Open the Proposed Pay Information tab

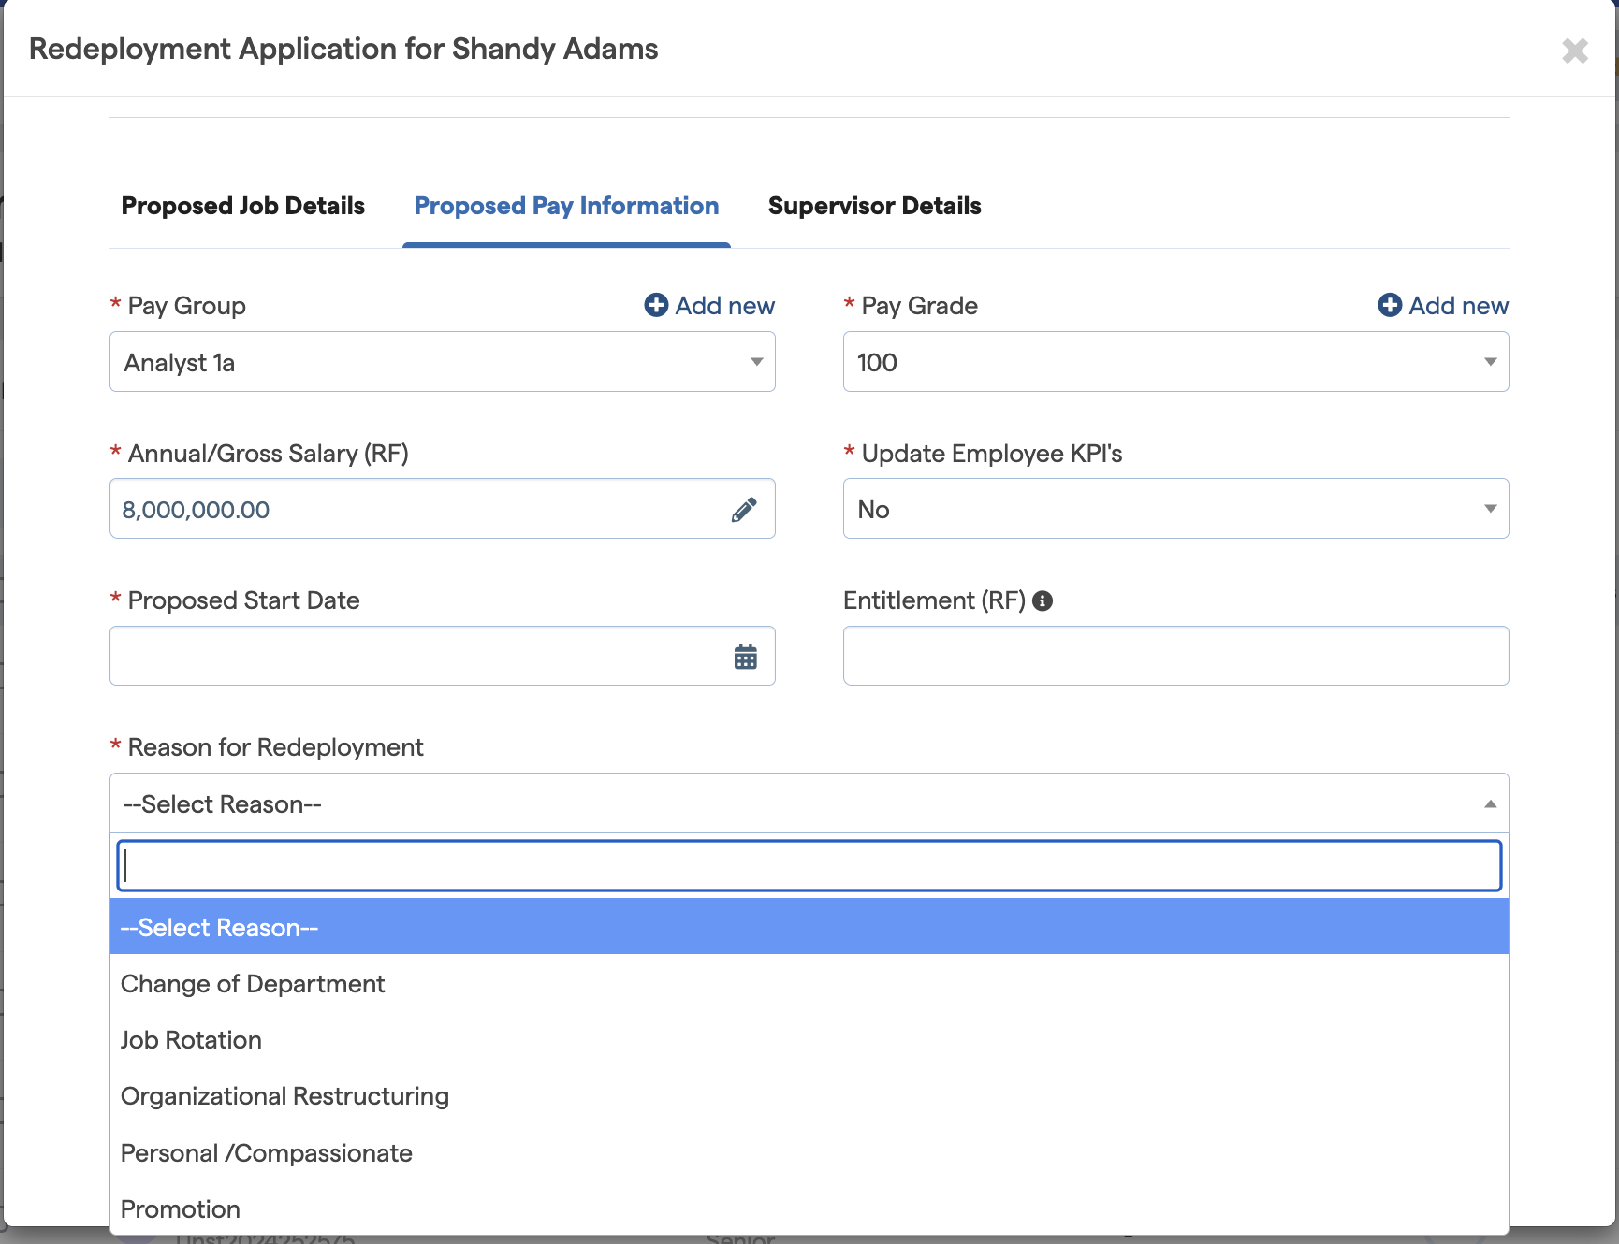pyautogui.click(x=566, y=206)
